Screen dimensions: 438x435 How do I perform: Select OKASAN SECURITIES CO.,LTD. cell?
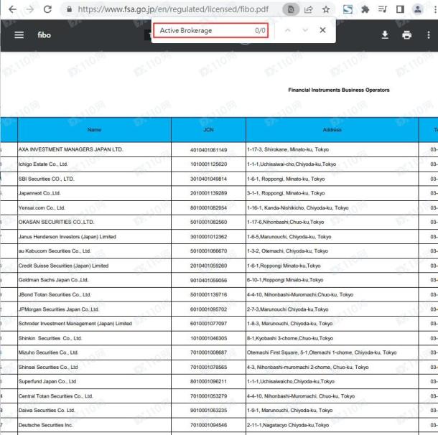94,223
